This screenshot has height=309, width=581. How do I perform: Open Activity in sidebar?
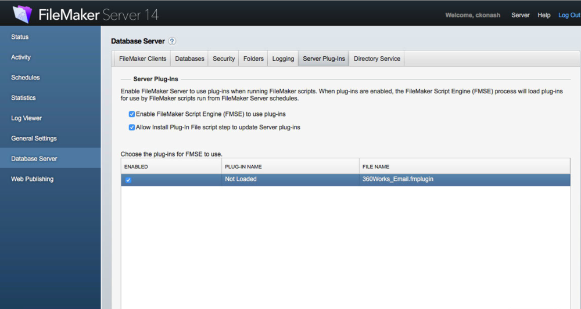tap(51, 57)
